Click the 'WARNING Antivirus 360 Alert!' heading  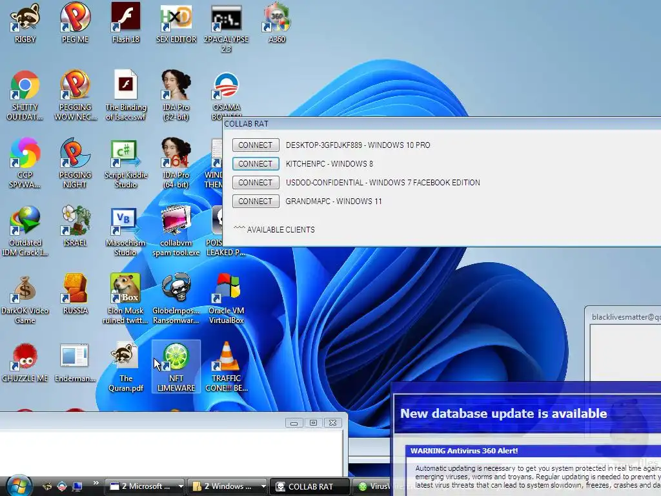coord(464,450)
